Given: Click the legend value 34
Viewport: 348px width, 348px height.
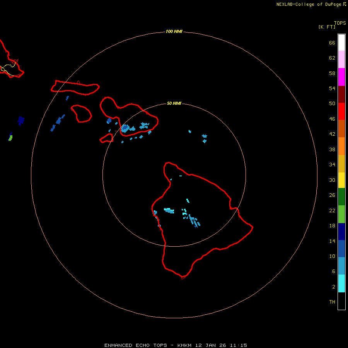Looking at the screenshot, I should click(332, 165).
